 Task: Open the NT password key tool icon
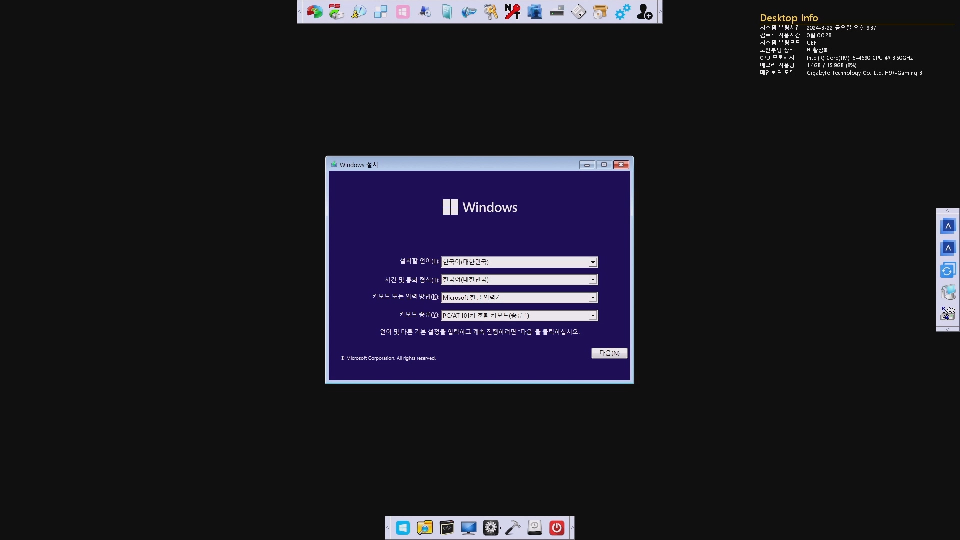[x=512, y=12]
